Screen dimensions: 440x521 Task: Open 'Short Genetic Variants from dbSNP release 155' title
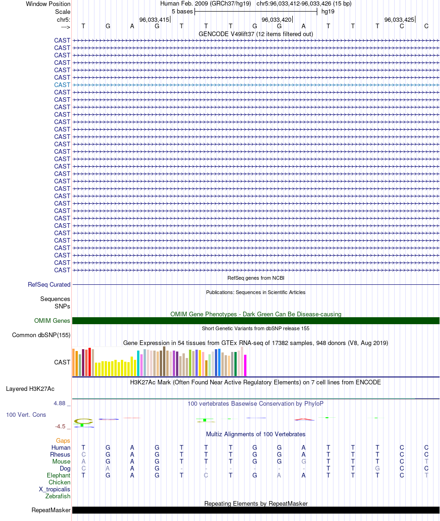click(256, 329)
